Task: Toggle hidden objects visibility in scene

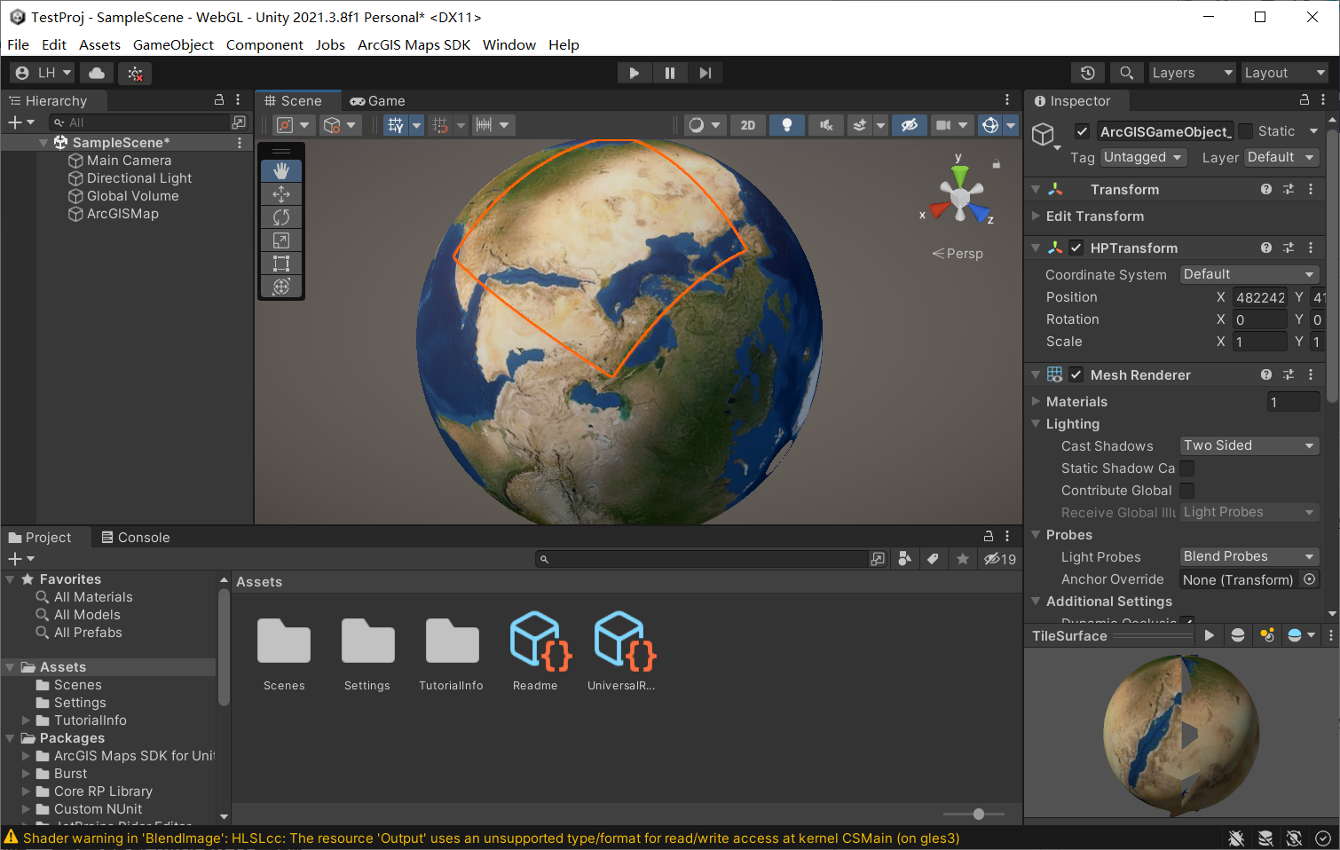Action: [909, 125]
